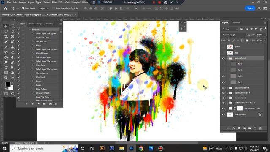Create a new action set folder

[44, 104]
